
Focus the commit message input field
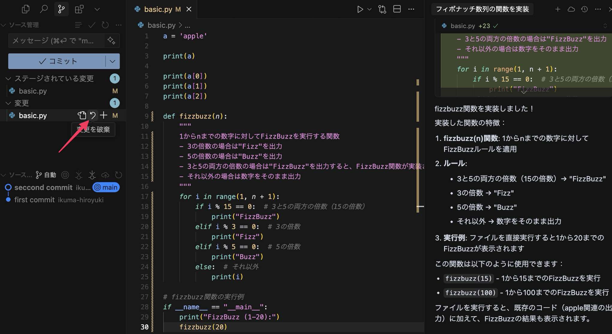click(57, 40)
